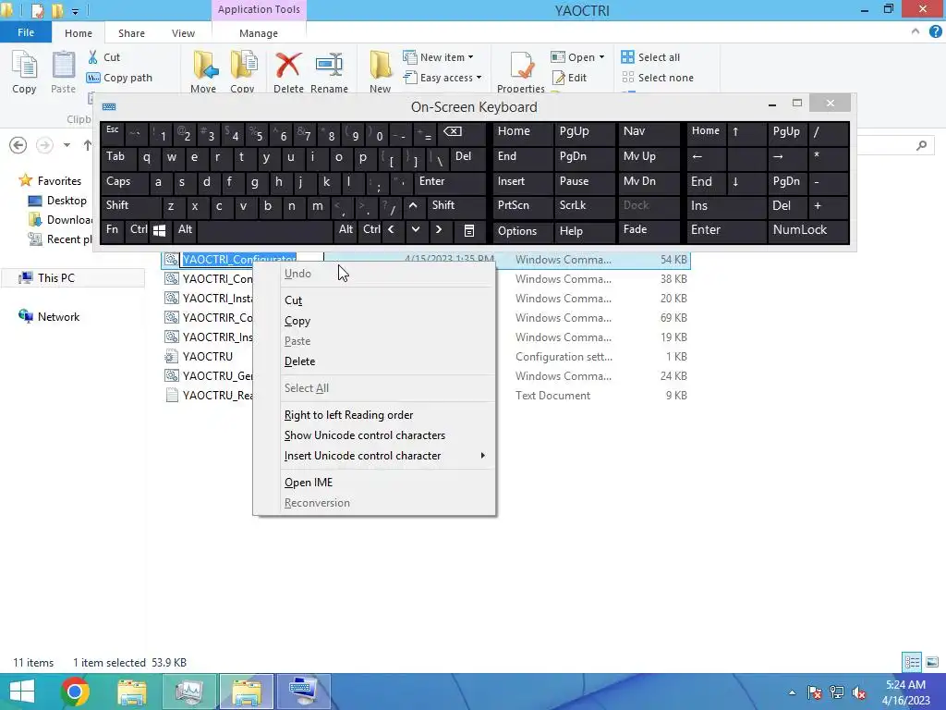Click the Move to folder icon
The width and height of the screenshot is (946, 710).
[x=205, y=66]
